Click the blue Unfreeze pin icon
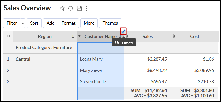This screenshot has height=102, width=221. pyautogui.click(x=123, y=31)
